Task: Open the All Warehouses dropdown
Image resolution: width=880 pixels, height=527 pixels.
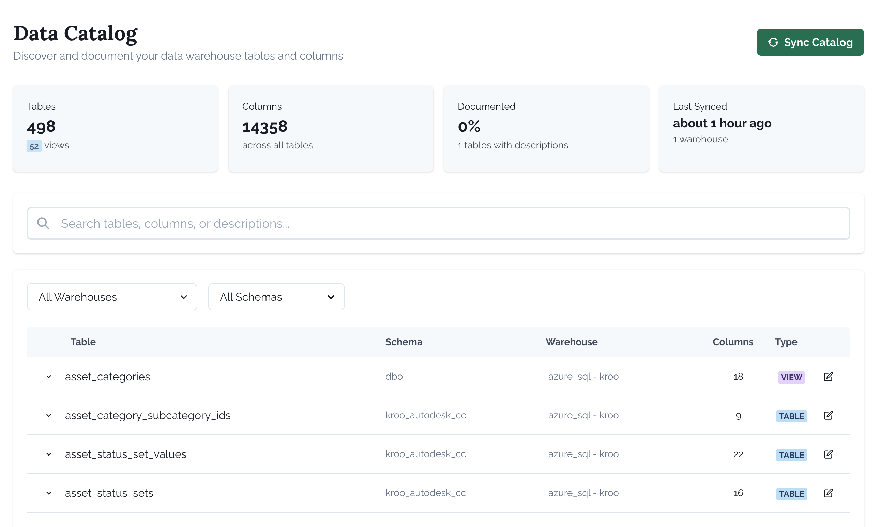Action: pos(112,297)
